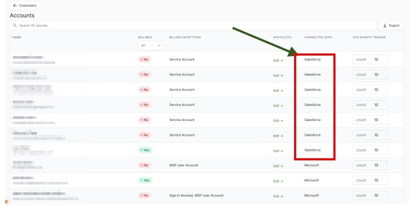Click the BILLING EXCEPTIONS column header
Viewport: 411px width, 207px height.
185,37
